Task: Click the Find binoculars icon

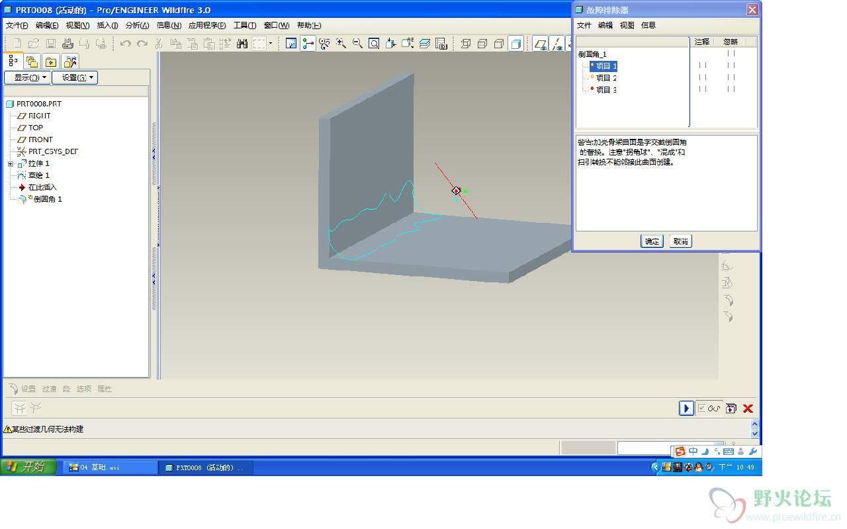Action: click(x=242, y=44)
